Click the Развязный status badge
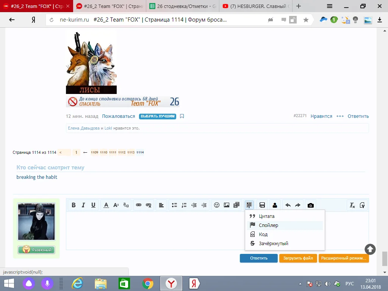This screenshot has width=388, height=291. [36, 250]
